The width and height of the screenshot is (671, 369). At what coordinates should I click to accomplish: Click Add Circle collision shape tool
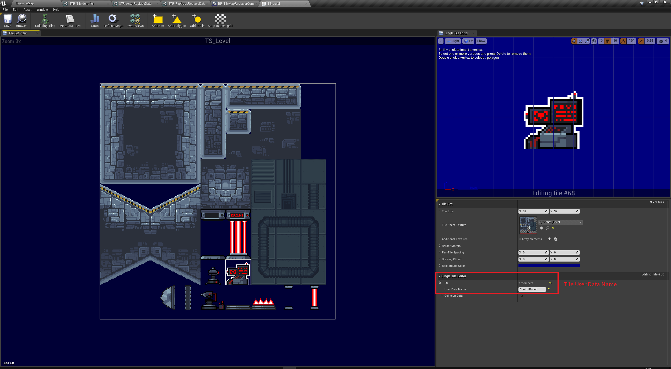(x=197, y=21)
